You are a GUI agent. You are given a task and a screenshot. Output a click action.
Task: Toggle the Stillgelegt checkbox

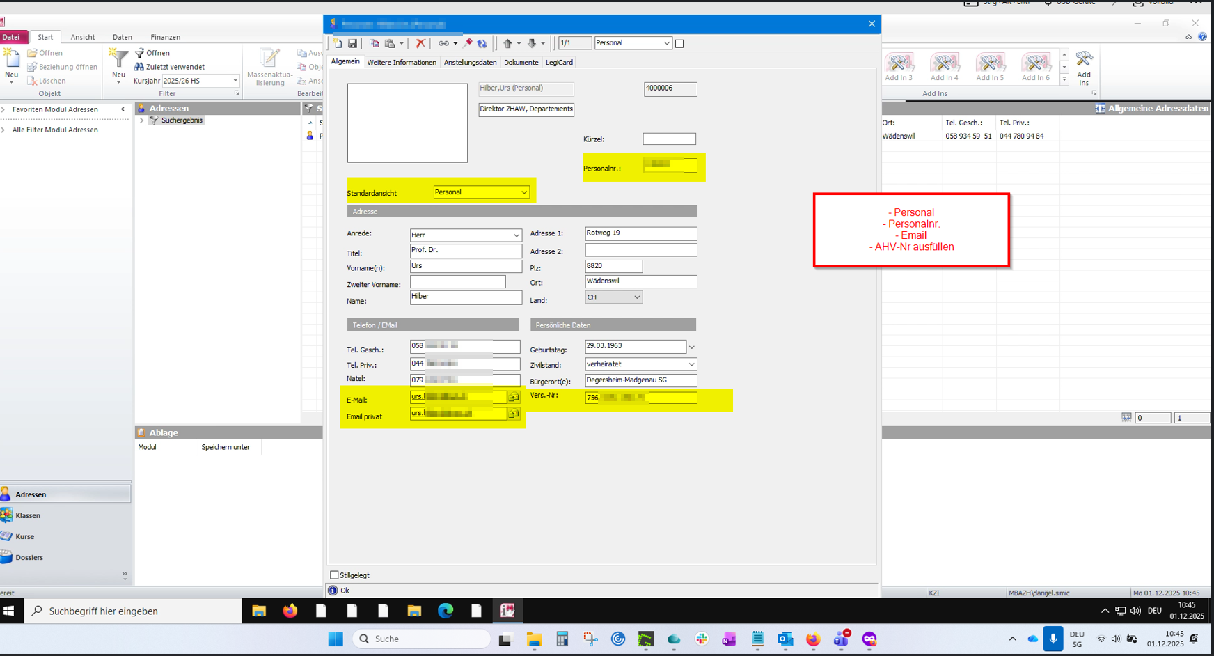coord(334,575)
